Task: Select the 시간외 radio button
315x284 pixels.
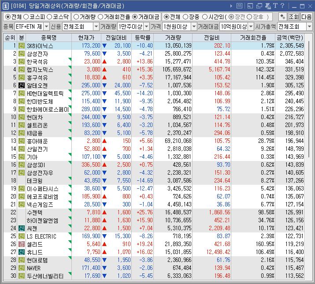Action: pos(205,17)
